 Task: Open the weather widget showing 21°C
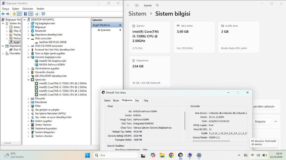(x=14, y=155)
